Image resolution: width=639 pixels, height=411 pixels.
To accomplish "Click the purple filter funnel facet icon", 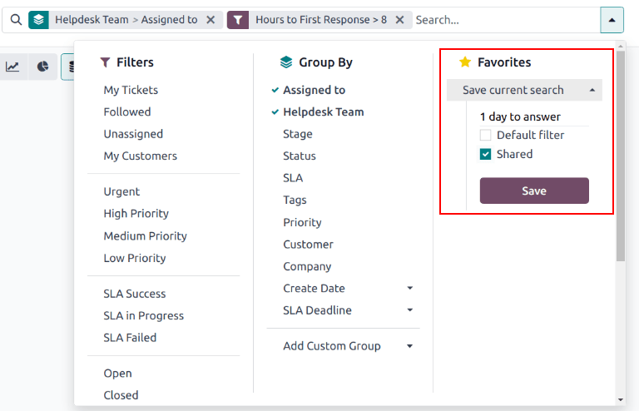I will (238, 20).
